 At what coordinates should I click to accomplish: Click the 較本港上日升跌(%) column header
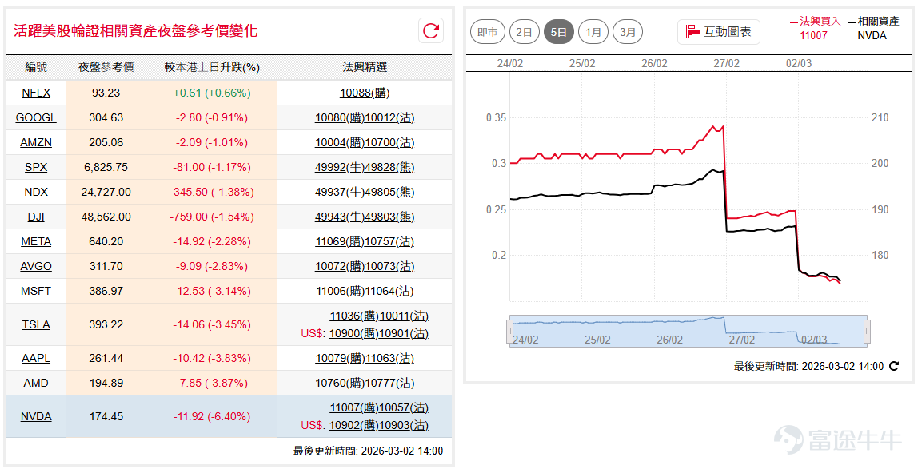point(211,67)
